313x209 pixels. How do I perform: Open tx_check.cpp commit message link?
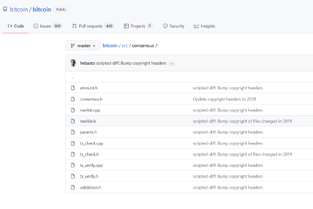point(228,143)
